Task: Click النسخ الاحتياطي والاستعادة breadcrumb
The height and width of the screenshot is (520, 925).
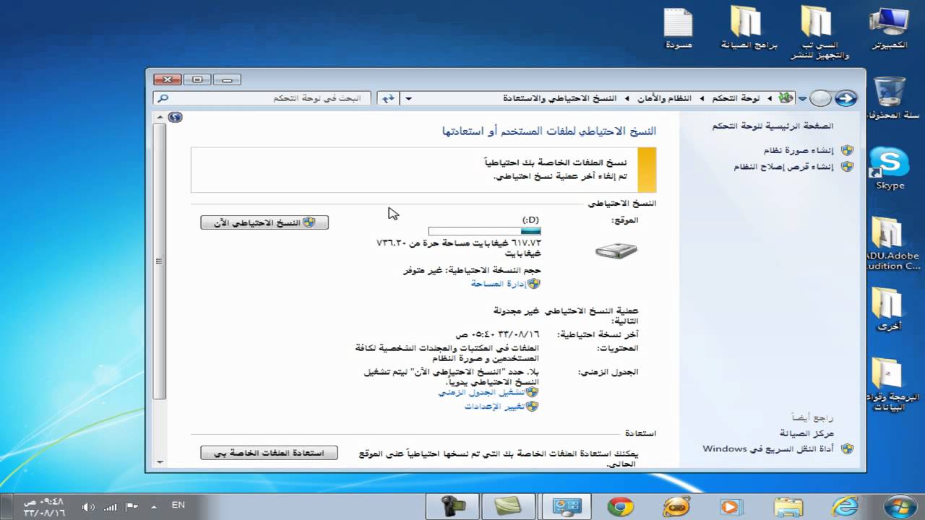Action: [559, 98]
